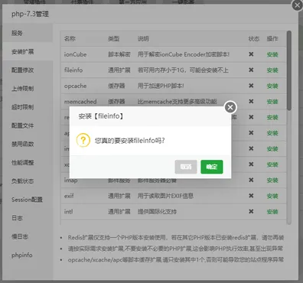This screenshot has width=303, height=283.
Task: Click the php-7.3管理 window title
Action: pyautogui.click(x=30, y=14)
